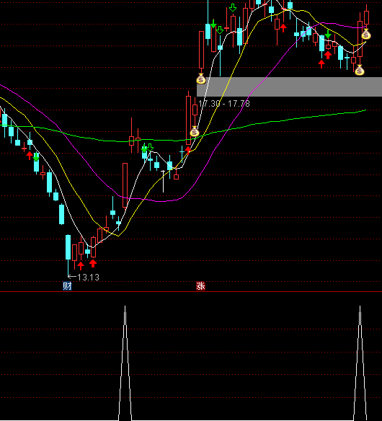
Task: Click the last white spike in indicator panel
Action: point(360,363)
